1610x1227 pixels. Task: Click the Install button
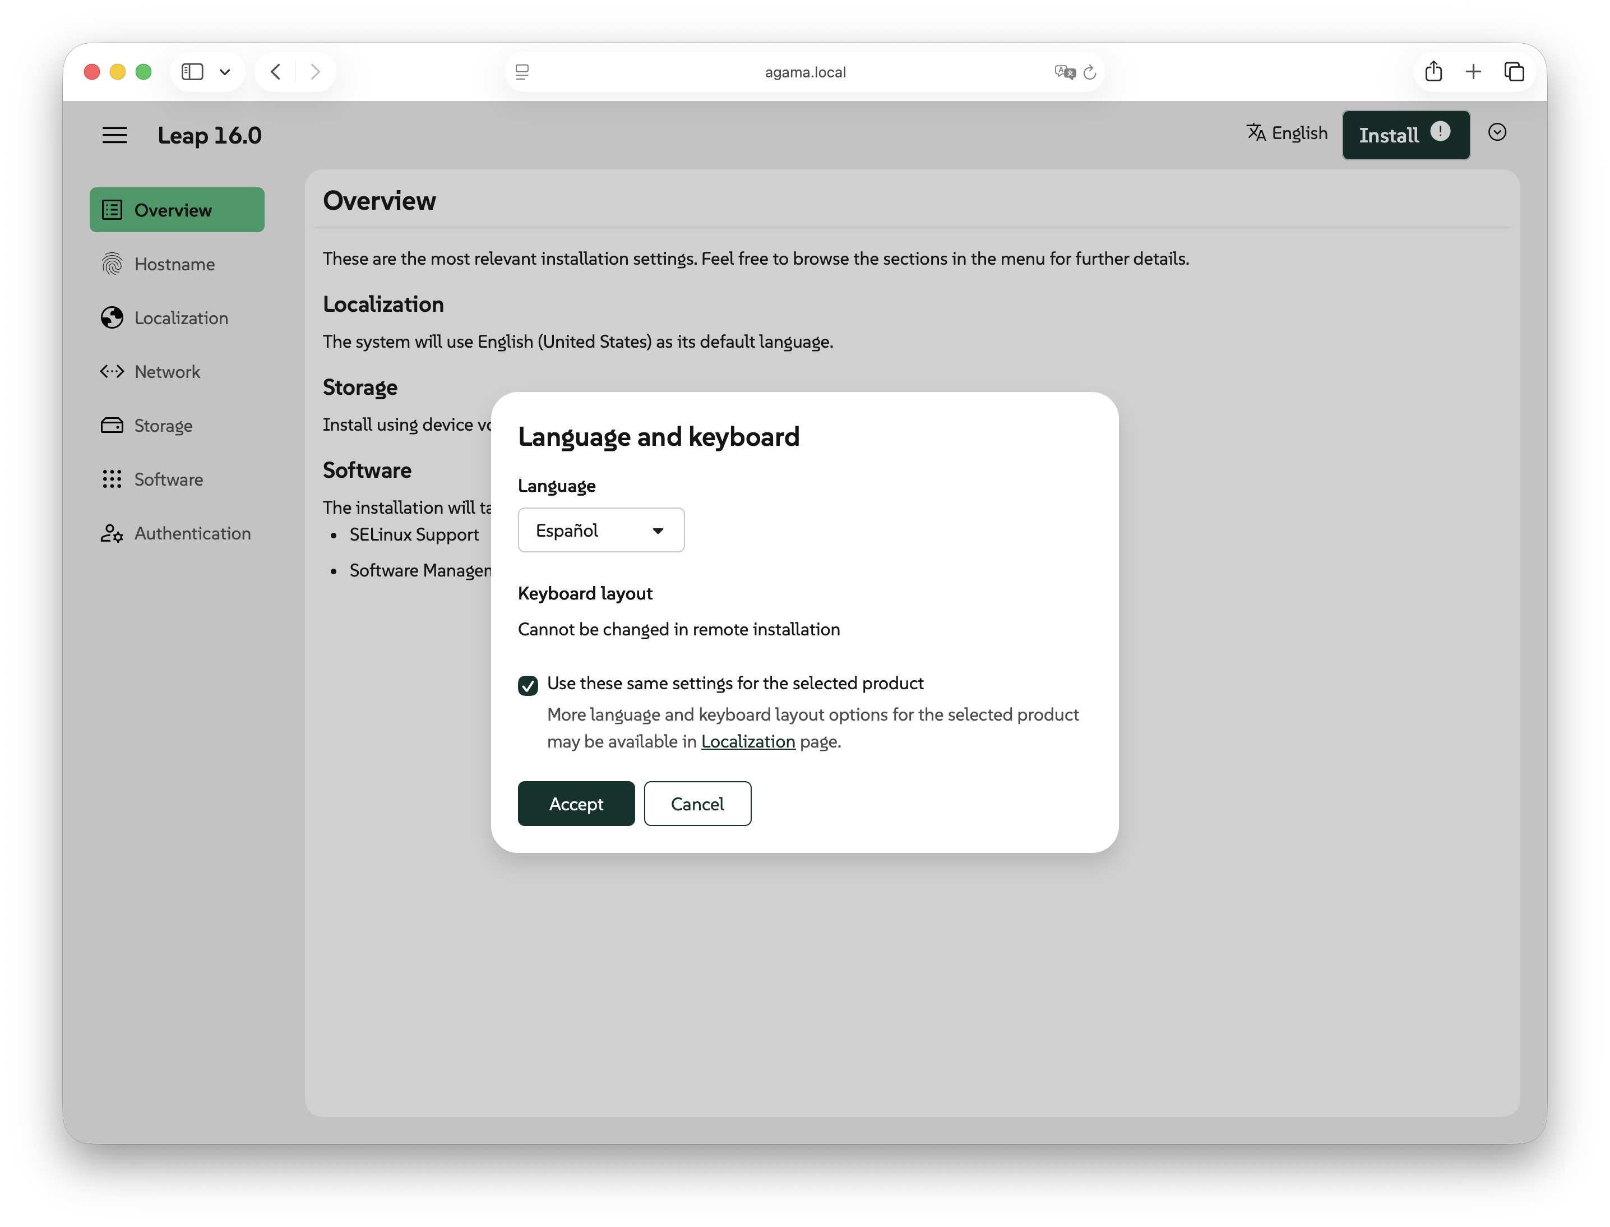coord(1405,135)
